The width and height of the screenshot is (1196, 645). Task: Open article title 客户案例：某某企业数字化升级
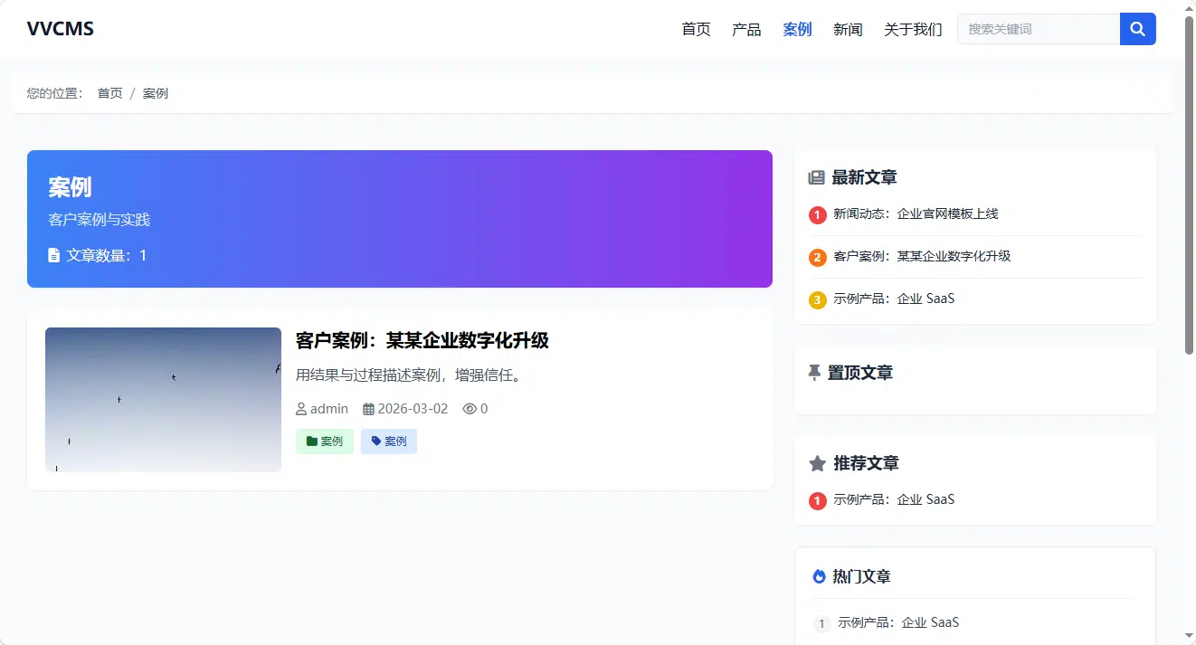point(422,341)
